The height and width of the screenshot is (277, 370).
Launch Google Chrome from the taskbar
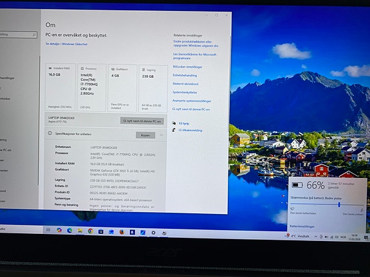(x=90, y=231)
